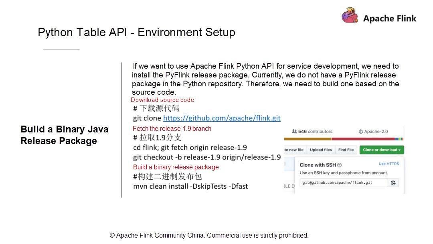433x244 pixels.
Task: Click the 'cd flink; git fetch origin release-1.9' line
Action: coord(190,148)
